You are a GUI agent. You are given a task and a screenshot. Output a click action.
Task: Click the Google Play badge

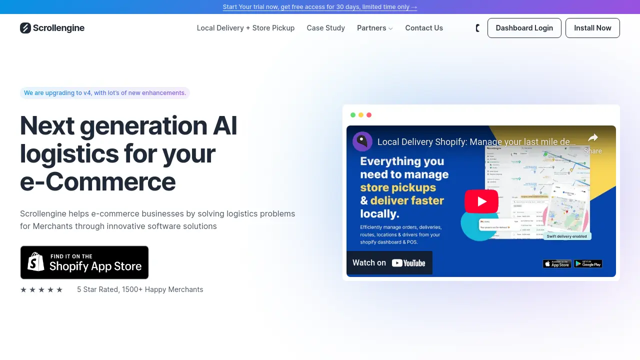[587, 263]
